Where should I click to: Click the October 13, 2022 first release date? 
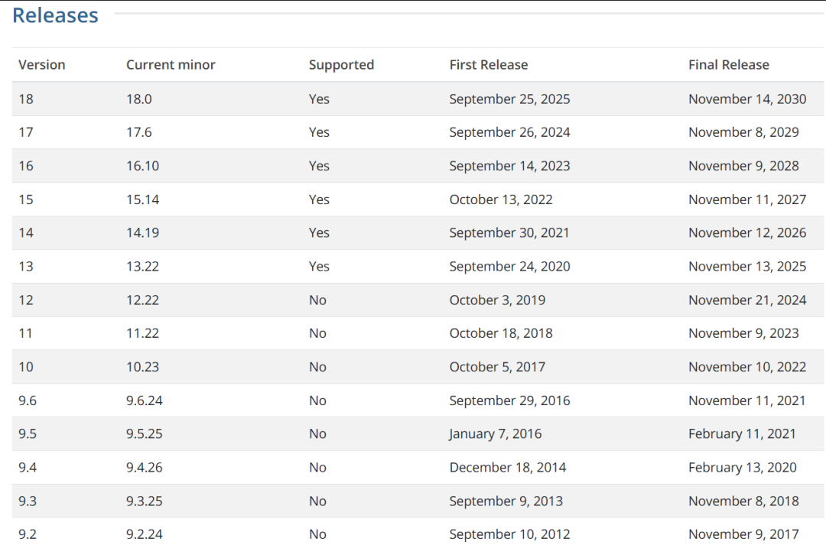tap(501, 200)
